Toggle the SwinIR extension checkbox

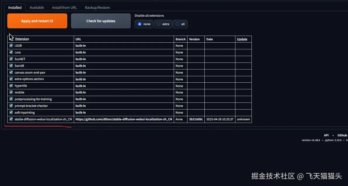(x=11, y=65)
